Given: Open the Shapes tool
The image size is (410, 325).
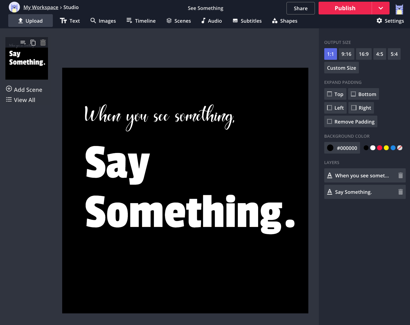Looking at the screenshot, I should (285, 21).
